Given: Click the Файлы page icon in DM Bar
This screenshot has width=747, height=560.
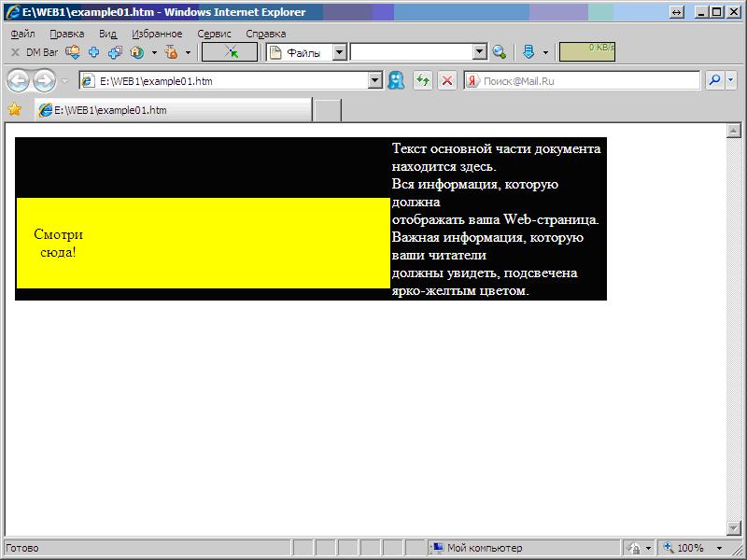Looking at the screenshot, I should click(275, 52).
